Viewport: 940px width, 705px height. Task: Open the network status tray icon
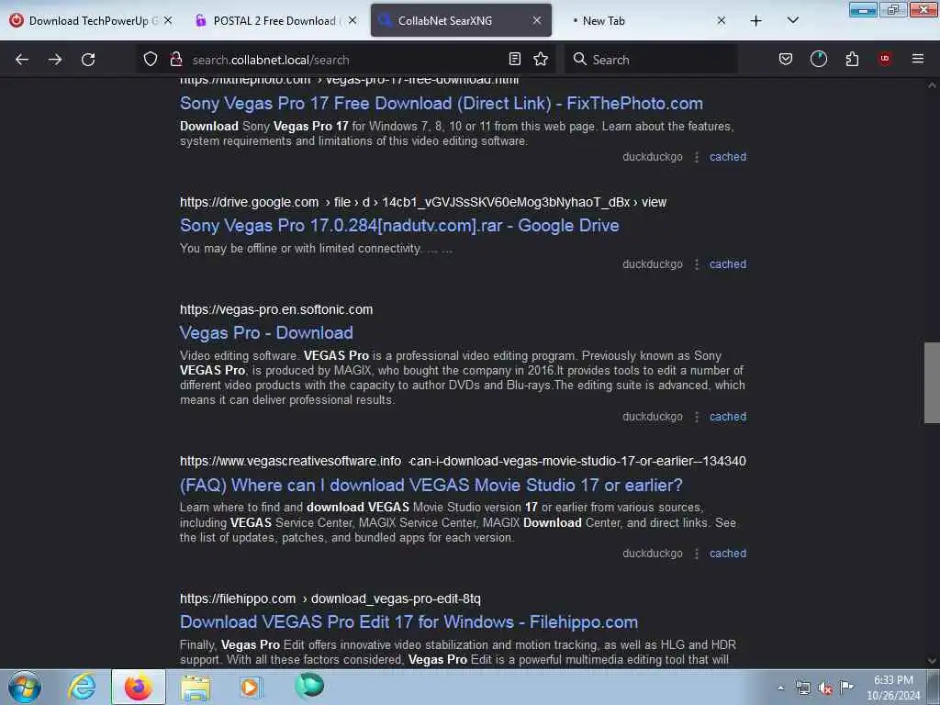(x=802, y=688)
